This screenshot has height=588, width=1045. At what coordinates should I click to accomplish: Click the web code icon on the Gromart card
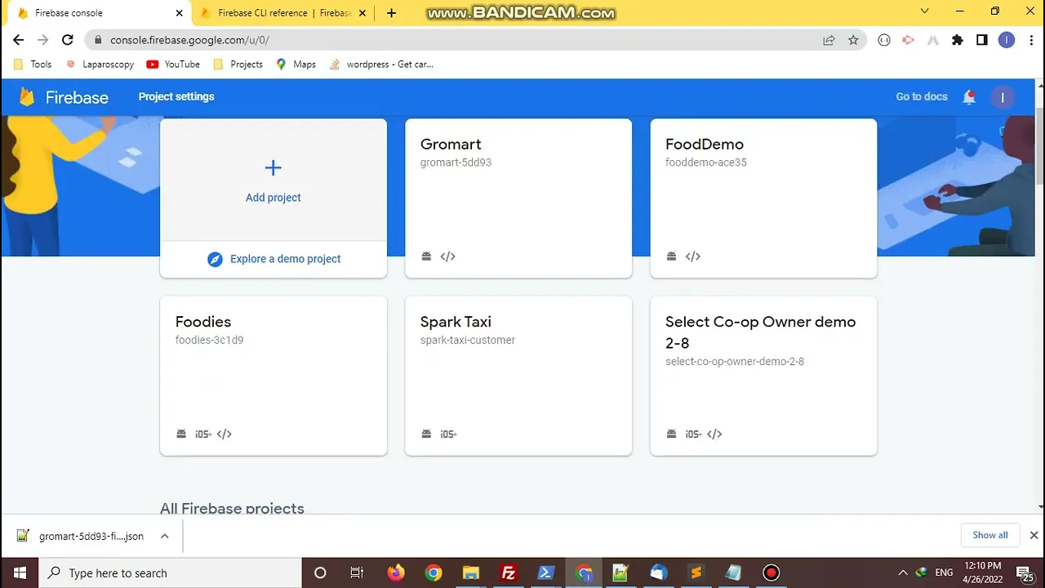(447, 256)
